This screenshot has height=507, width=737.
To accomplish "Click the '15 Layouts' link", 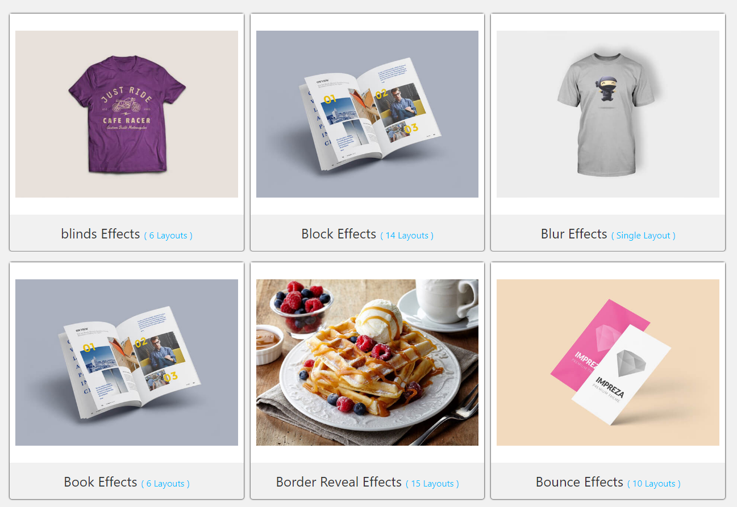I will (432, 484).
